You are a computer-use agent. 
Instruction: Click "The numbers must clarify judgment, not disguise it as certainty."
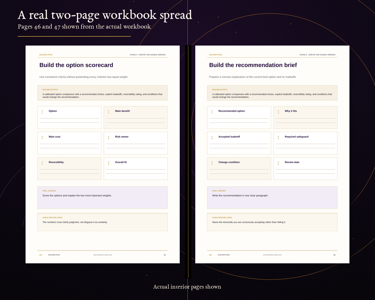(75, 222)
